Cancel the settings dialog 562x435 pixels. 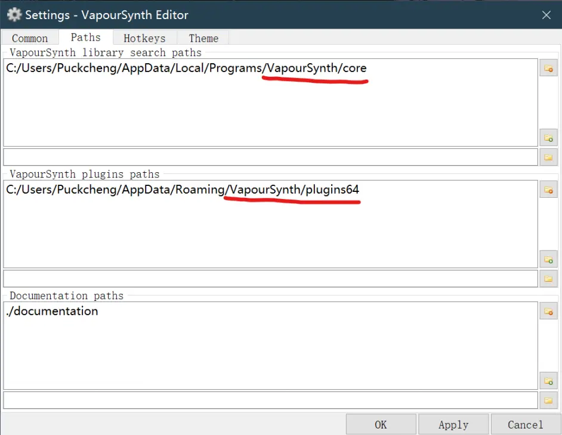click(x=526, y=425)
